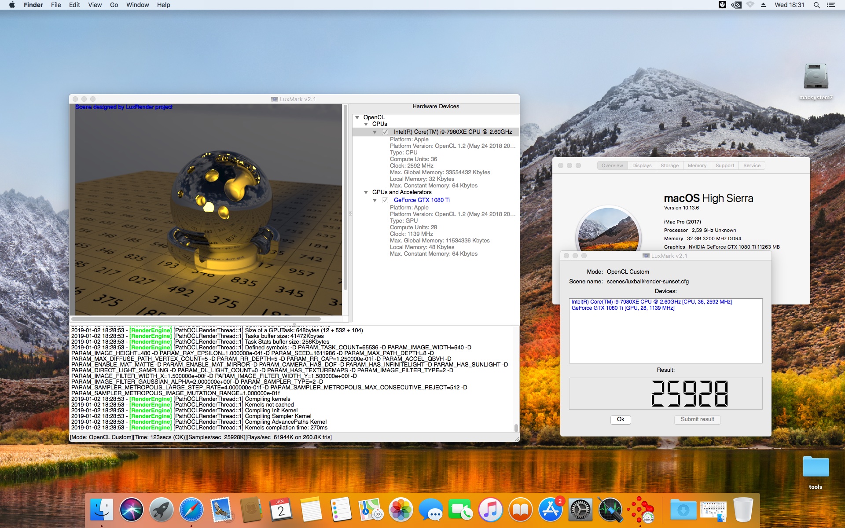Open the Window menu
845x528 pixels.
pos(137,5)
